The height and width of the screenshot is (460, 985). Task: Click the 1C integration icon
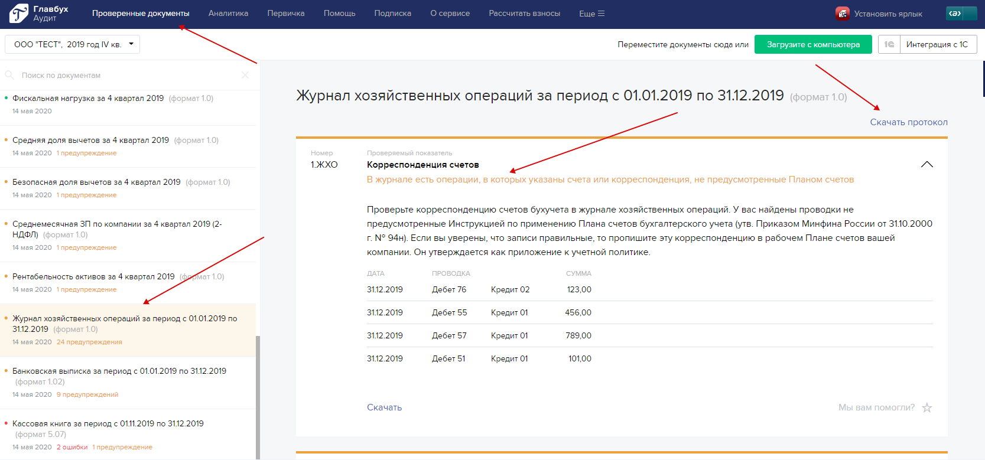pos(889,44)
